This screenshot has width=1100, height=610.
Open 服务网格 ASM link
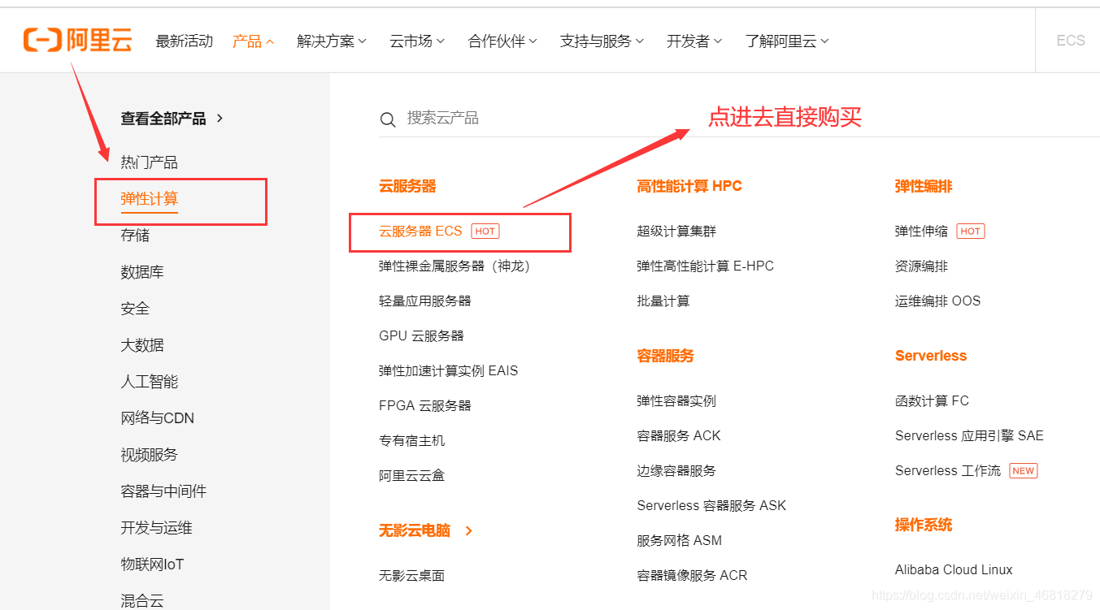coord(679,541)
